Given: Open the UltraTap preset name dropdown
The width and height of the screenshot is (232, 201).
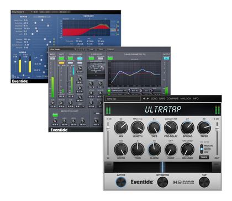Looking at the screenshot, I should [123, 99].
